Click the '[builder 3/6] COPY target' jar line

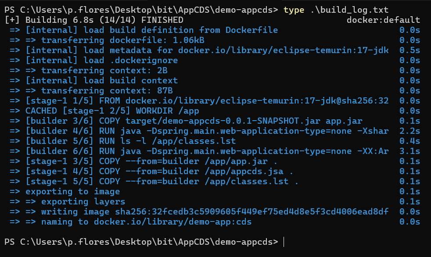click(x=194, y=121)
